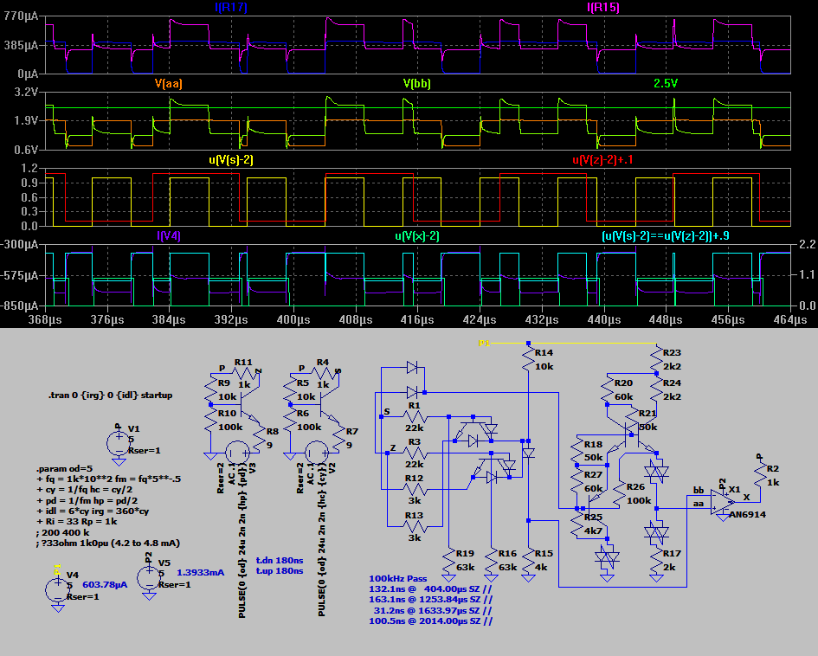Select the I(V4) trace label

(x=168, y=235)
